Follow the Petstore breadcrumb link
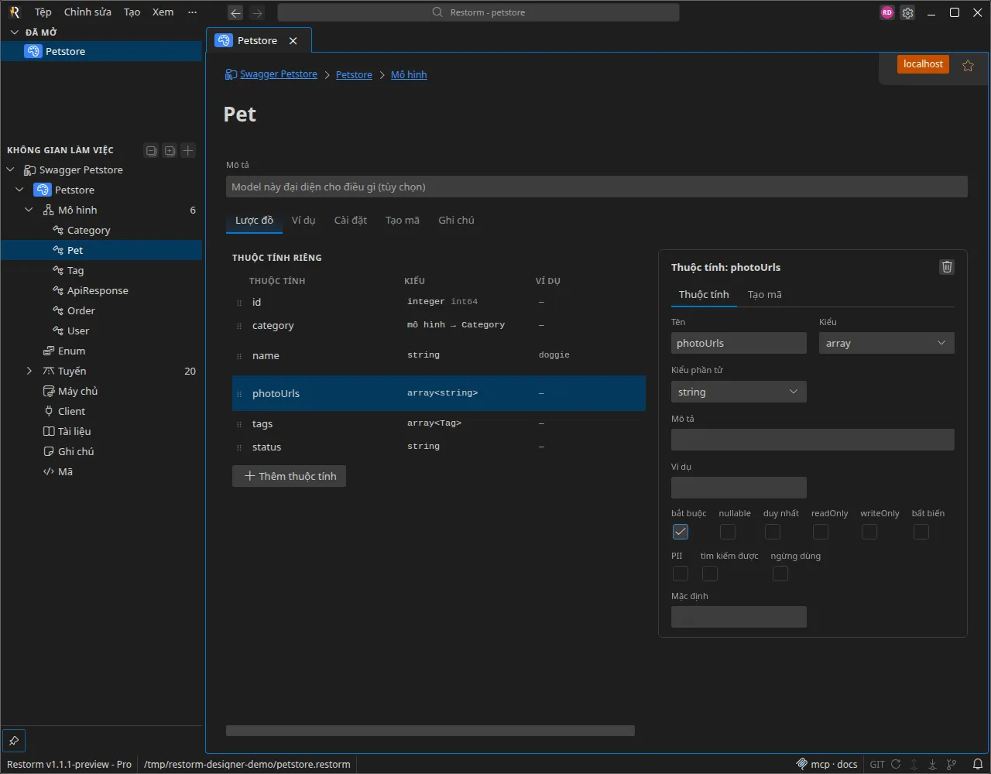Image resolution: width=991 pixels, height=774 pixels. [354, 74]
